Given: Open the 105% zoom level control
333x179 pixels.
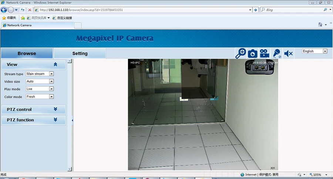Looking at the screenshot, I should pos(318,175).
